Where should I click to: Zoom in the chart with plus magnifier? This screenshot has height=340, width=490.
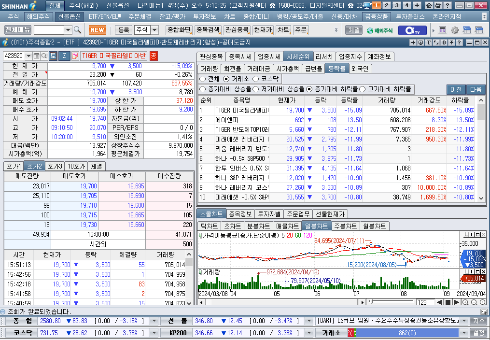[x=465, y=302]
